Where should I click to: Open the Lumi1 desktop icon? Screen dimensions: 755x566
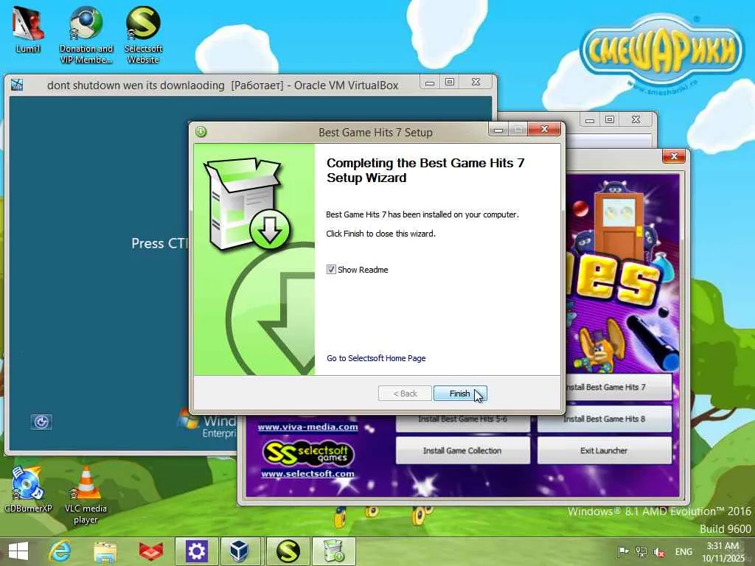[27, 29]
